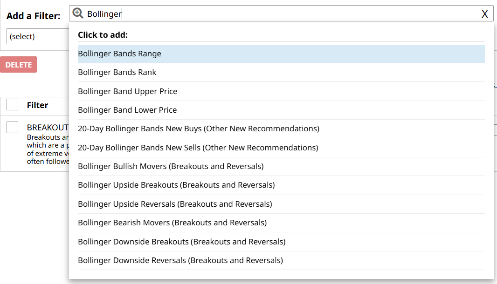Add the Bollinger Bands Range filter
This screenshot has height=284, width=497.
[x=119, y=54]
